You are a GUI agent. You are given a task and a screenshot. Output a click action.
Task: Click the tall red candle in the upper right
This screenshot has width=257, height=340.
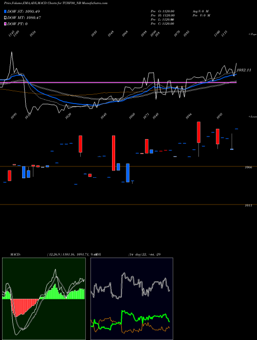198,132
